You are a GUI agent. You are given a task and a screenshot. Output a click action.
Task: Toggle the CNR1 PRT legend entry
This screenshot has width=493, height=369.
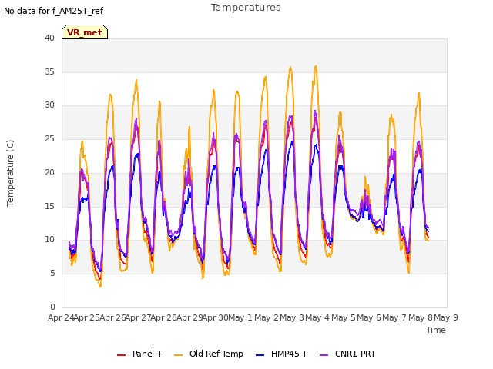[x=347, y=354]
